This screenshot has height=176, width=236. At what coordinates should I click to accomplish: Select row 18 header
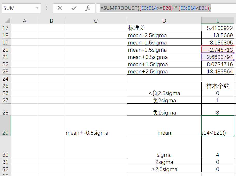(x=5, y=35)
